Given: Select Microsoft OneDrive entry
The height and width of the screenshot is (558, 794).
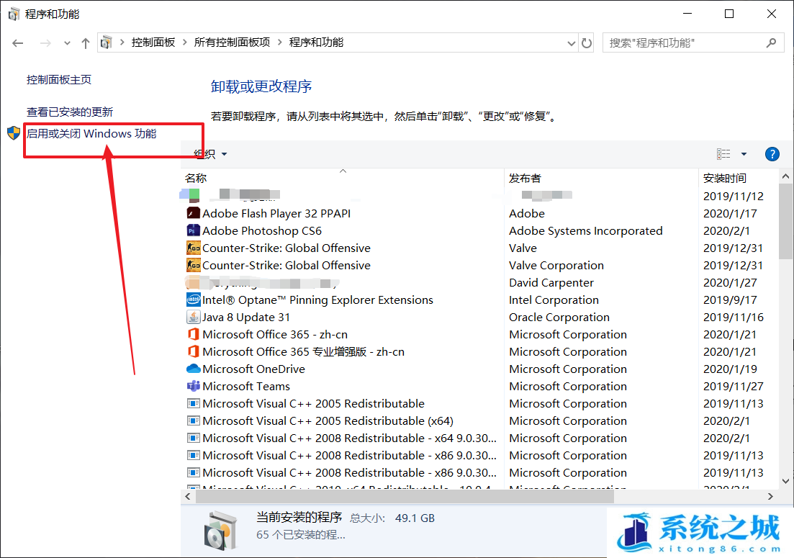Looking at the screenshot, I should point(253,369).
